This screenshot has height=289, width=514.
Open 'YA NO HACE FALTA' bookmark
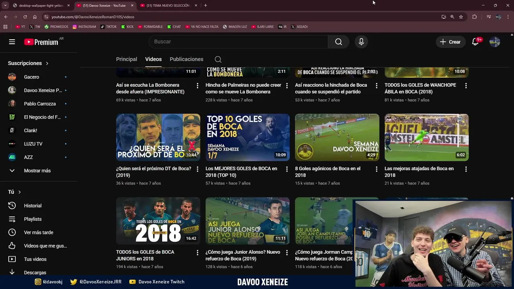pyautogui.click(x=202, y=26)
